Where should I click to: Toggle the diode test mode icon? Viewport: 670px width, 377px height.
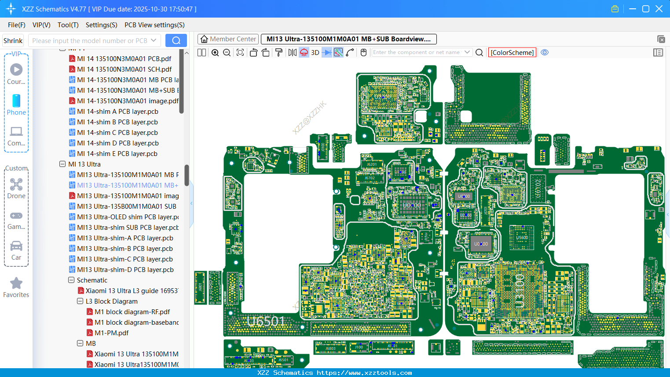[x=327, y=52]
